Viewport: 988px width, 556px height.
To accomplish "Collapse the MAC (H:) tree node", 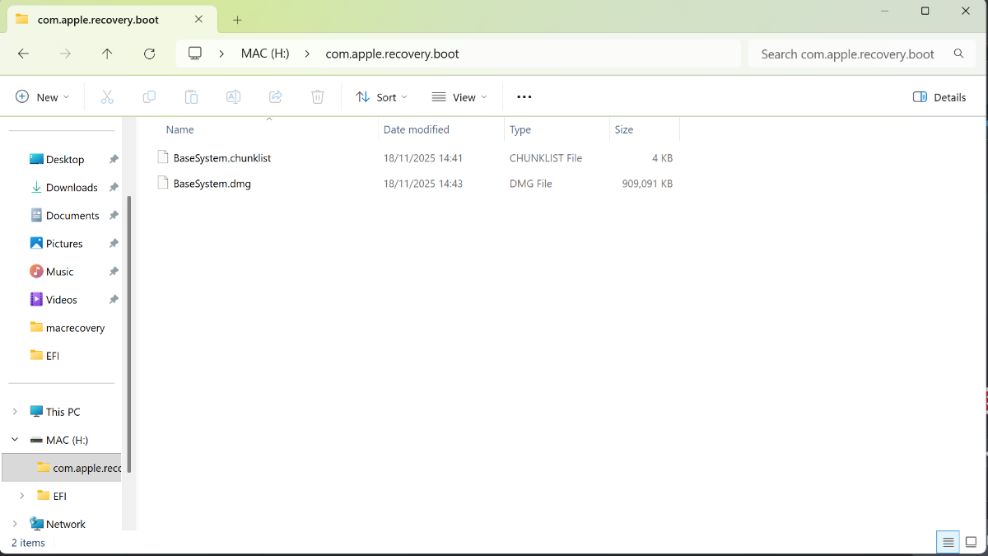I will click(15, 440).
